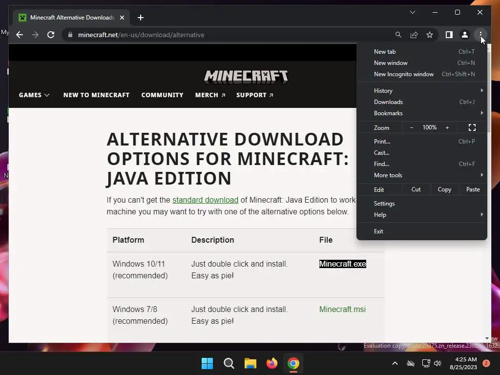
Task: Click Paste in the Edit row
Action: pyautogui.click(x=473, y=189)
